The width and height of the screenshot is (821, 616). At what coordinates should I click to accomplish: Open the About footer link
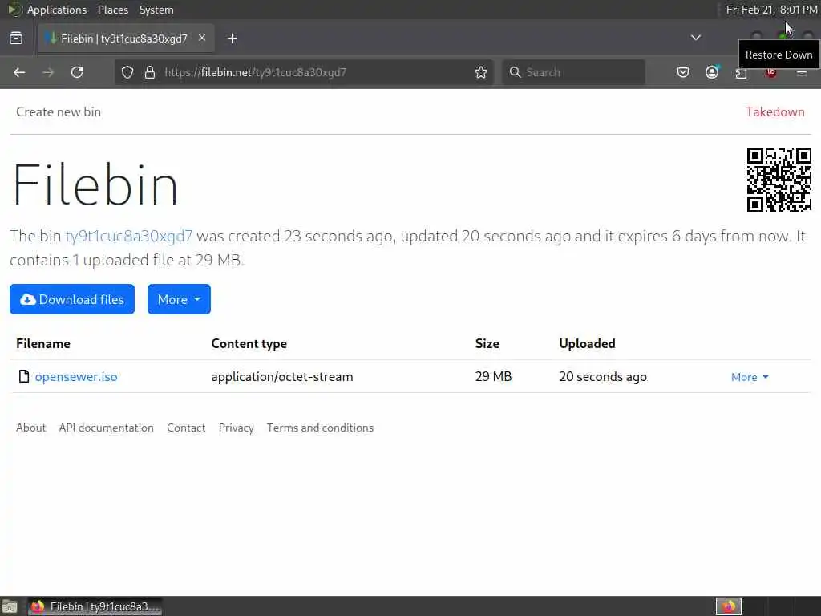(x=31, y=428)
